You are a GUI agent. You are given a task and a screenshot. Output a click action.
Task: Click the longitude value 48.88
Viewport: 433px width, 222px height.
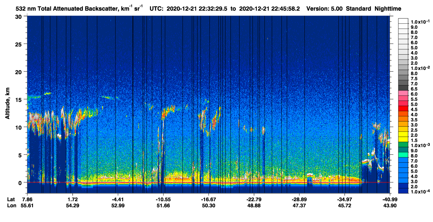[254, 206]
